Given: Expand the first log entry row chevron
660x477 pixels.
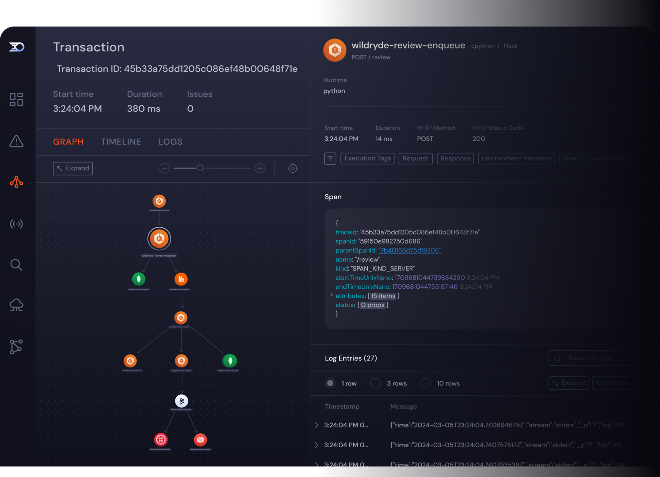Looking at the screenshot, I should [x=317, y=425].
